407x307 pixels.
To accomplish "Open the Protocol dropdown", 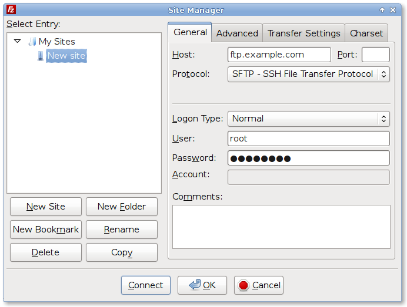I will coord(308,74).
